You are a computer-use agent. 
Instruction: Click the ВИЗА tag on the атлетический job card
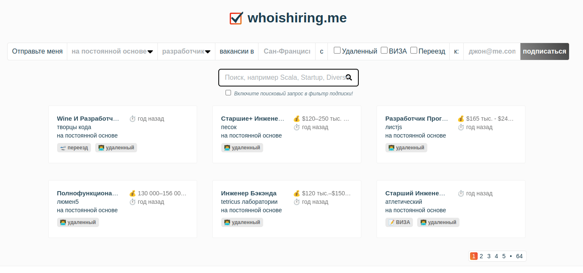click(399, 222)
